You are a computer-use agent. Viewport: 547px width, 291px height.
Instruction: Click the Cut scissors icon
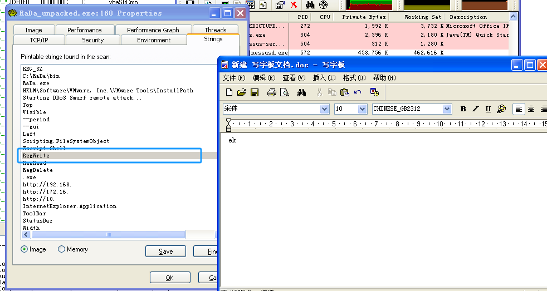coord(319,92)
